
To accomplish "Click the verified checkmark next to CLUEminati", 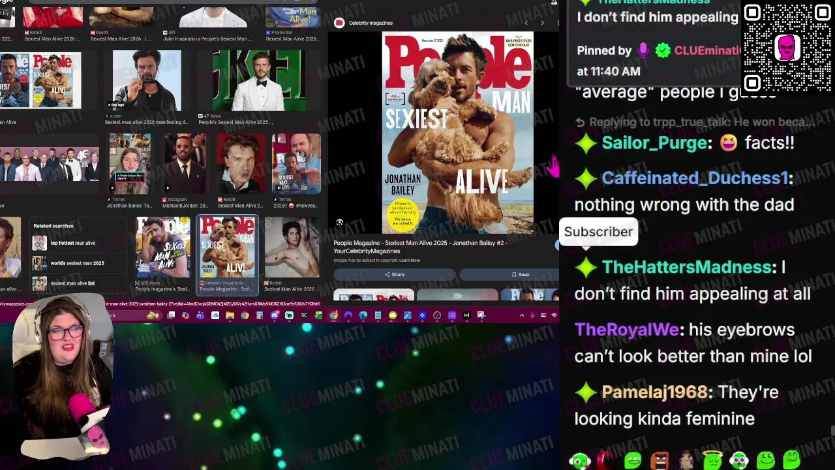I will [663, 51].
